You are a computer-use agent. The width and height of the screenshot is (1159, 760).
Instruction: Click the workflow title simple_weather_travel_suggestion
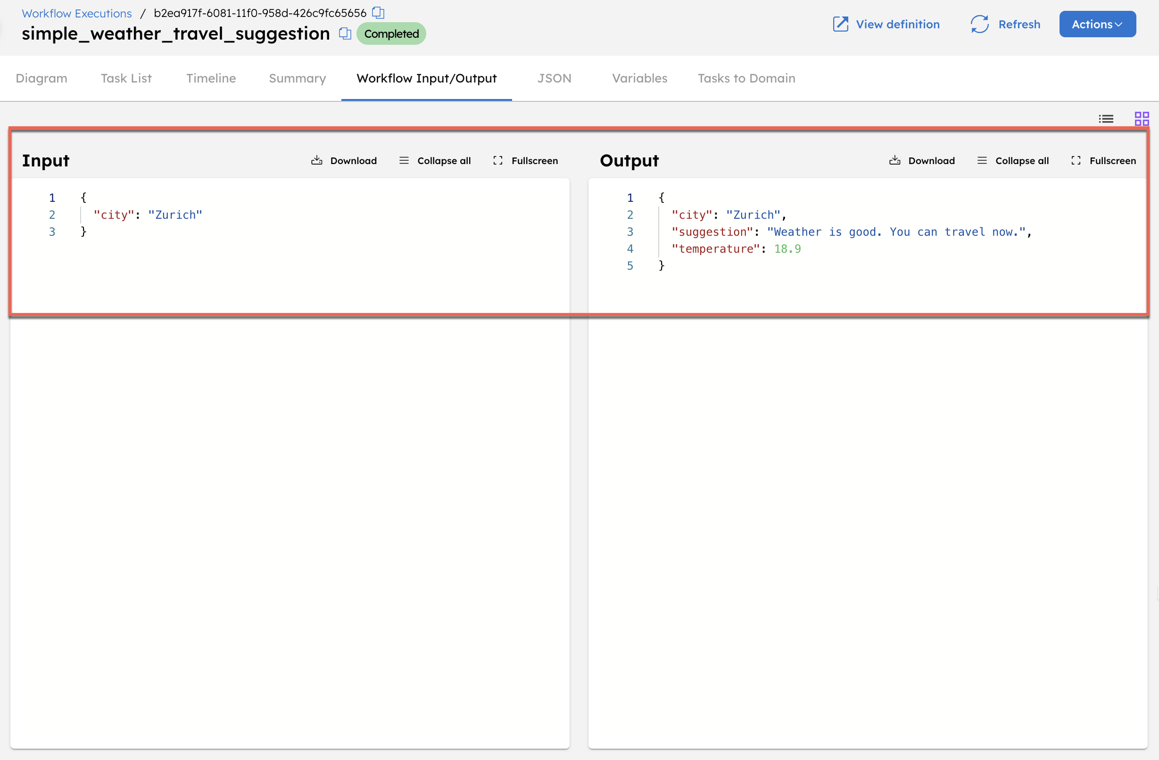[x=176, y=33]
